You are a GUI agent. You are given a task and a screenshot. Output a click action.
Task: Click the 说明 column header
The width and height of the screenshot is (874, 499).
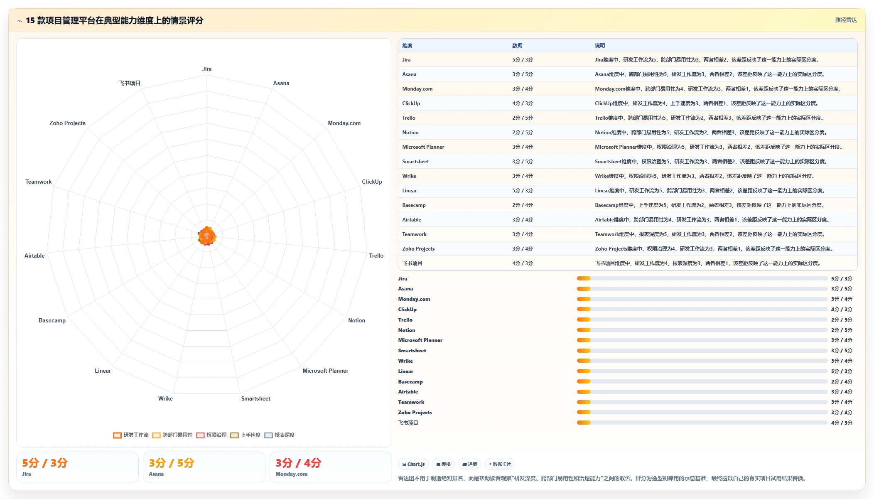coord(600,46)
